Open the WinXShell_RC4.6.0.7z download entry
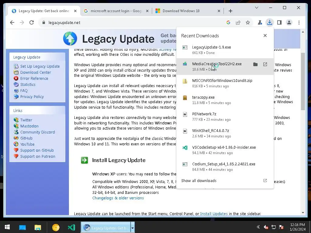311x233 pixels. (225, 133)
